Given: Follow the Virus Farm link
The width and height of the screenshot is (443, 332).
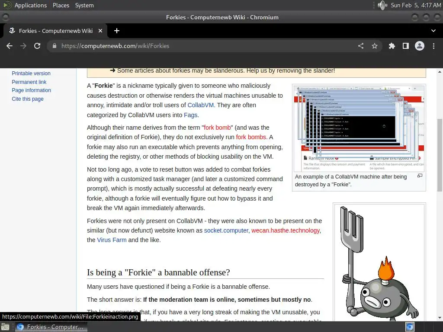Looking at the screenshot, I should [112, 240].
